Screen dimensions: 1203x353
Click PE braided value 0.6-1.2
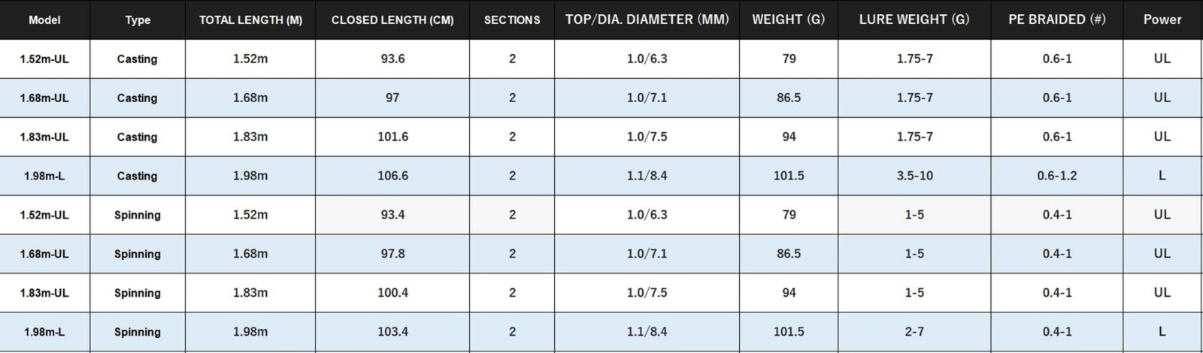click(1056, 176)
